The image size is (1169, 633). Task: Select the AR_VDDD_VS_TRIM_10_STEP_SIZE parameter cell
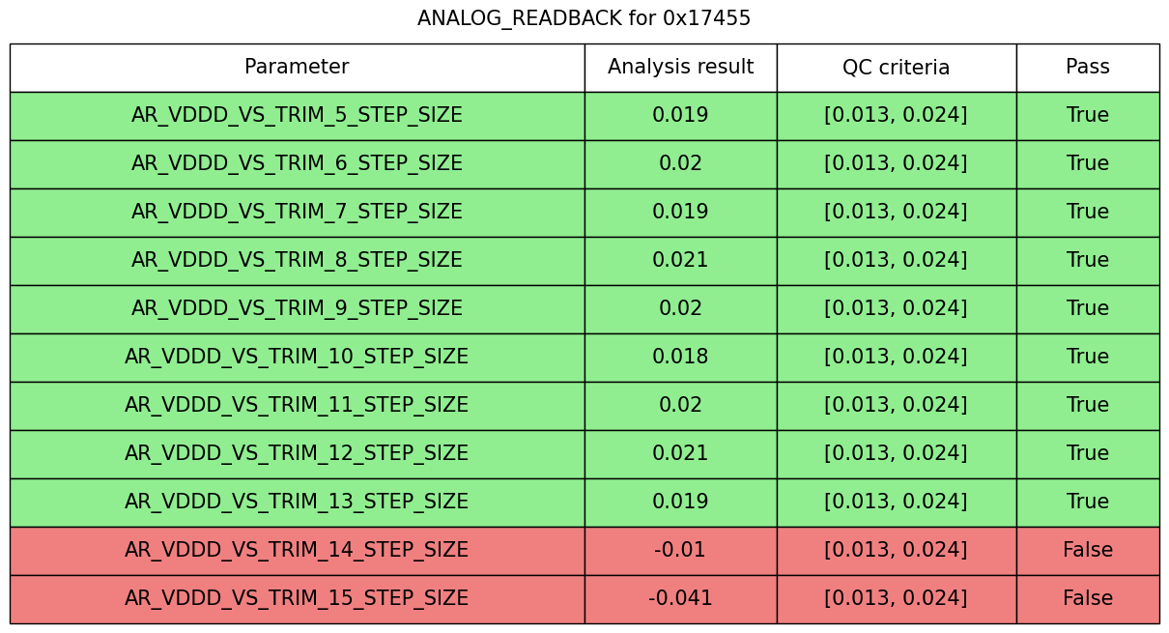[x=297, y=358]
